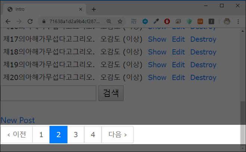Screen dimensions: 246x152
Task: Show post 제17의아해가무섭다고그리오
Action: click(157, 39)
